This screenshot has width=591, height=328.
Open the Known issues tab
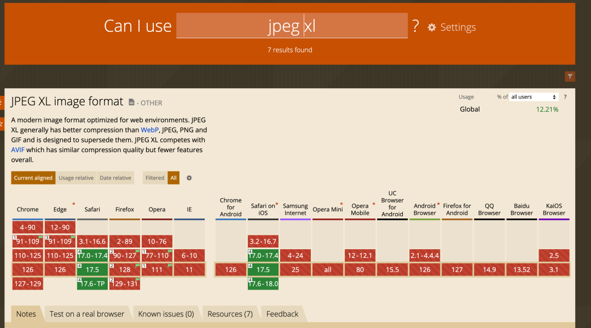[166, 314]
